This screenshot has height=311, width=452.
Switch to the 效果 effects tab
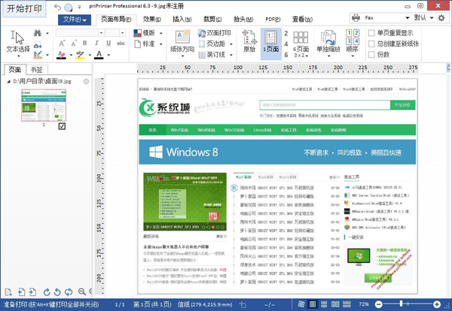click(152, 20)
